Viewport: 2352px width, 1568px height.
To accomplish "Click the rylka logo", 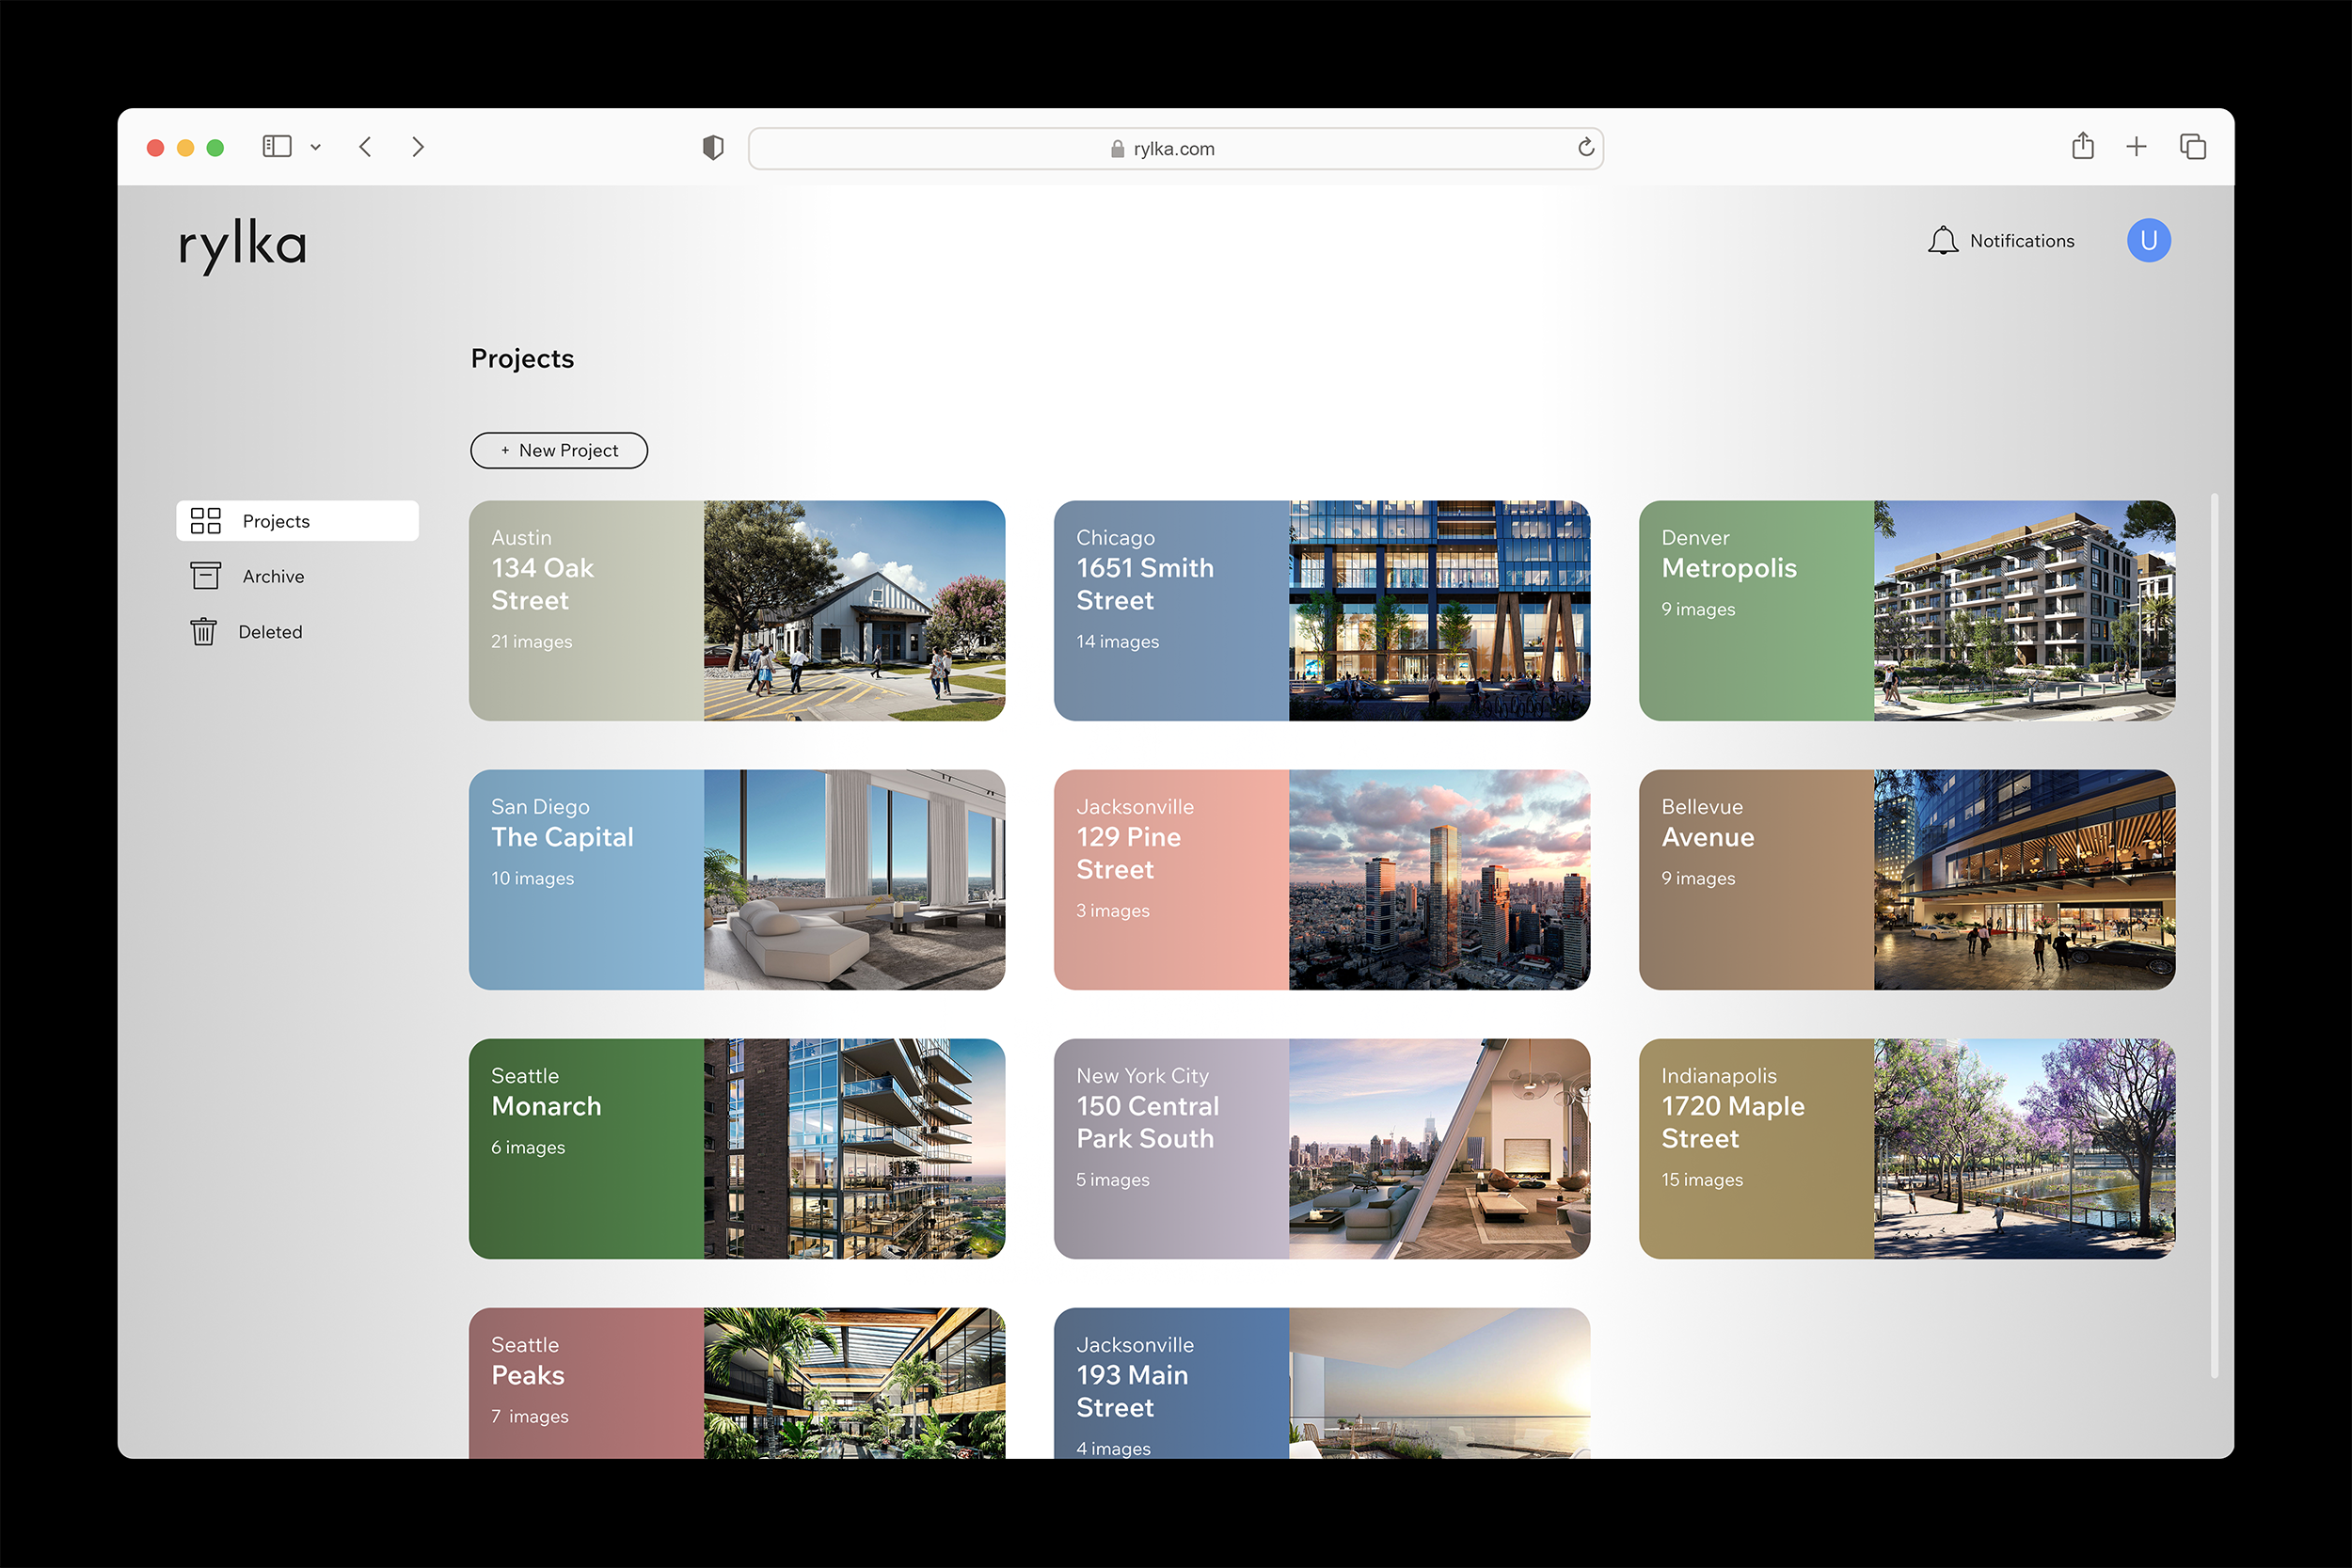I will pyautogui.click(x=243, y=245).
